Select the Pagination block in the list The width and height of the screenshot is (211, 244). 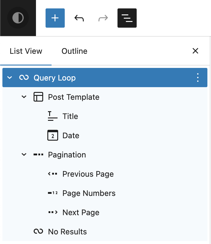click(67, 154)
